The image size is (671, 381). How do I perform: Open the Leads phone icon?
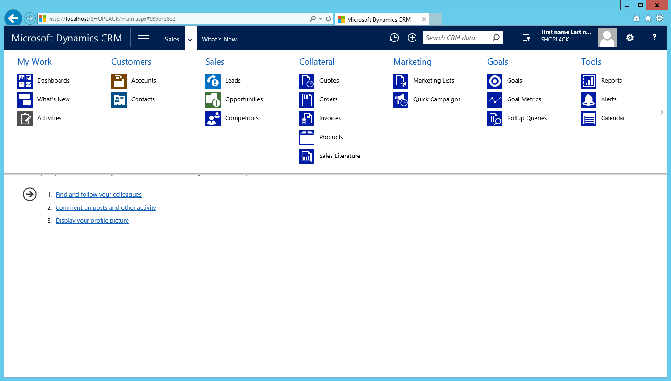point(213,81)
